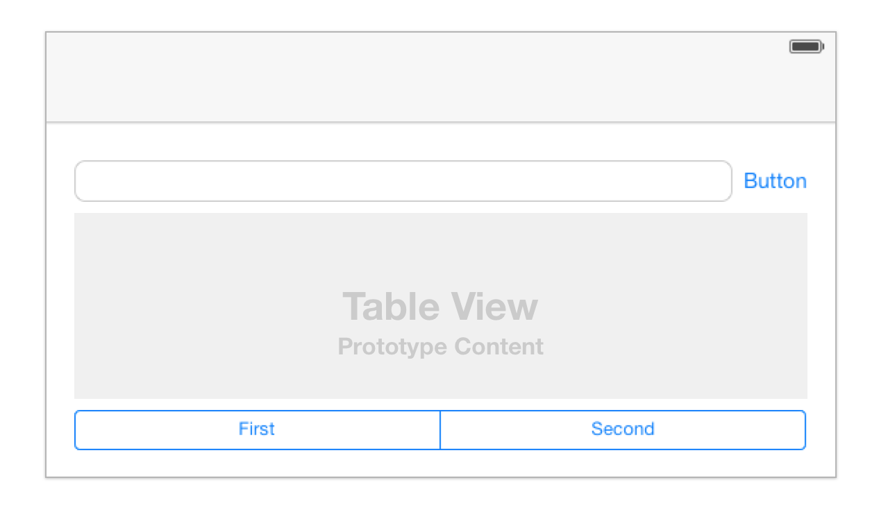Click the word First in segmented control
The image size is (879, 505).
[257, 429]
